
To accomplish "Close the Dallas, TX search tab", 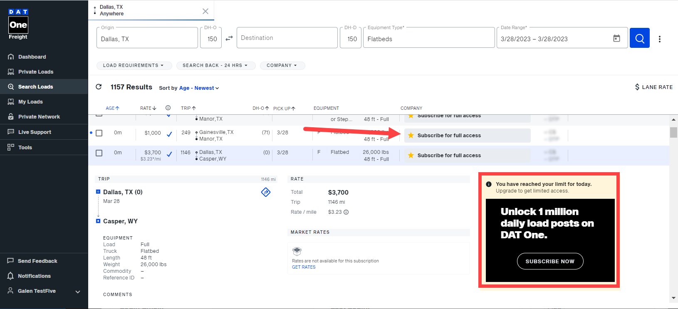I will (x=205, y=11).
